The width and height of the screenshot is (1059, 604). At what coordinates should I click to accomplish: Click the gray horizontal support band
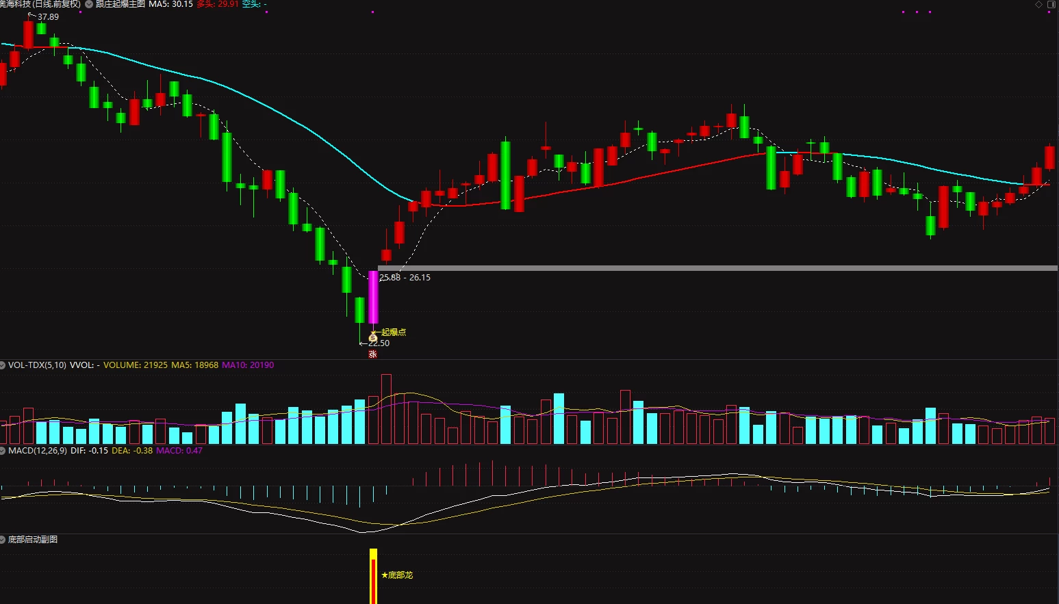717,268
